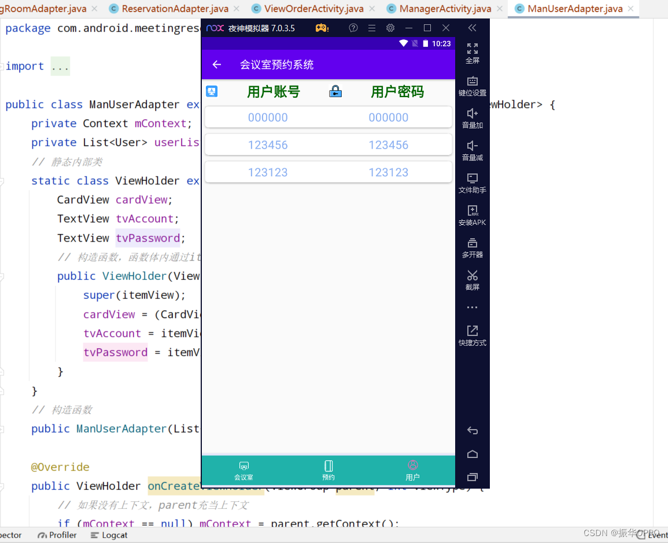Collapse the ManUserAdapter constructor block
This screenshot has height=543, width=668.
point(2,429)
